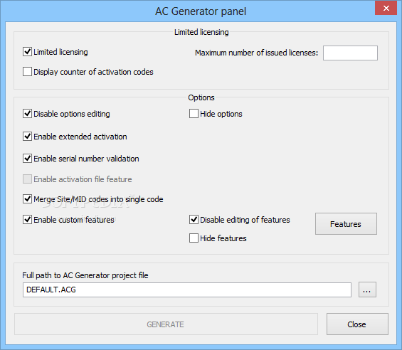Uncheck Enable custom features
Viewport: 402px width, 350px height.
27,220
